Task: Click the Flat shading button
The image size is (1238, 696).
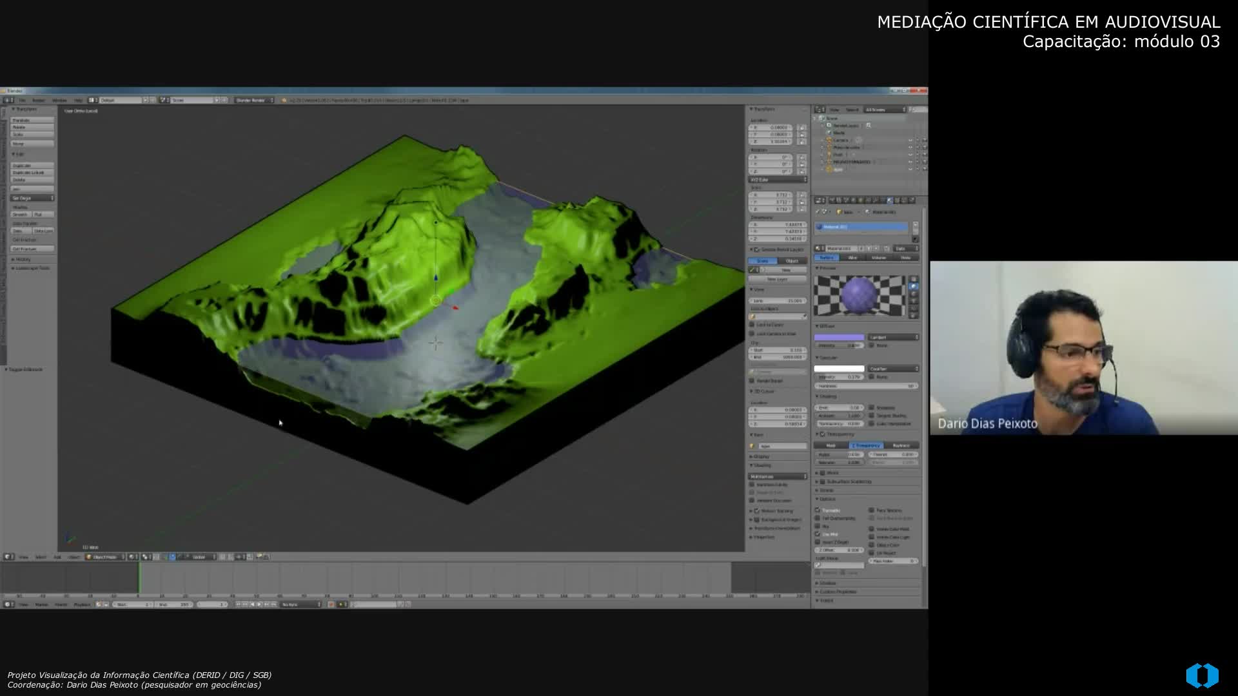Action: [43, 215]
